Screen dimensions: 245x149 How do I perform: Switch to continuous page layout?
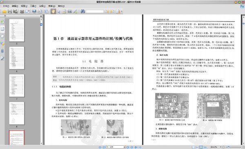click(197, 147)
